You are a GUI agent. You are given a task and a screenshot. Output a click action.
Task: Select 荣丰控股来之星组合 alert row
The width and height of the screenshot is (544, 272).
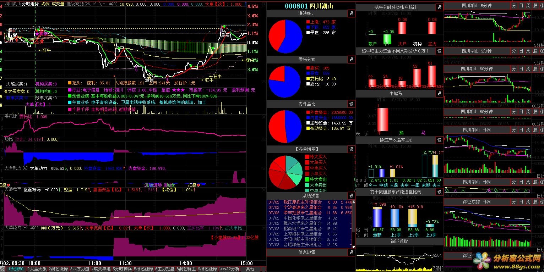309,213
